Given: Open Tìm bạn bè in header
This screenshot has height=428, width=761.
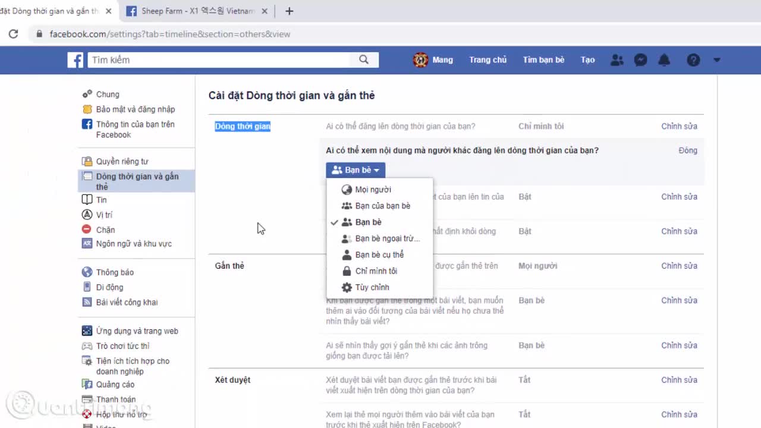Looking at the screenshot, I should (543, 60).
